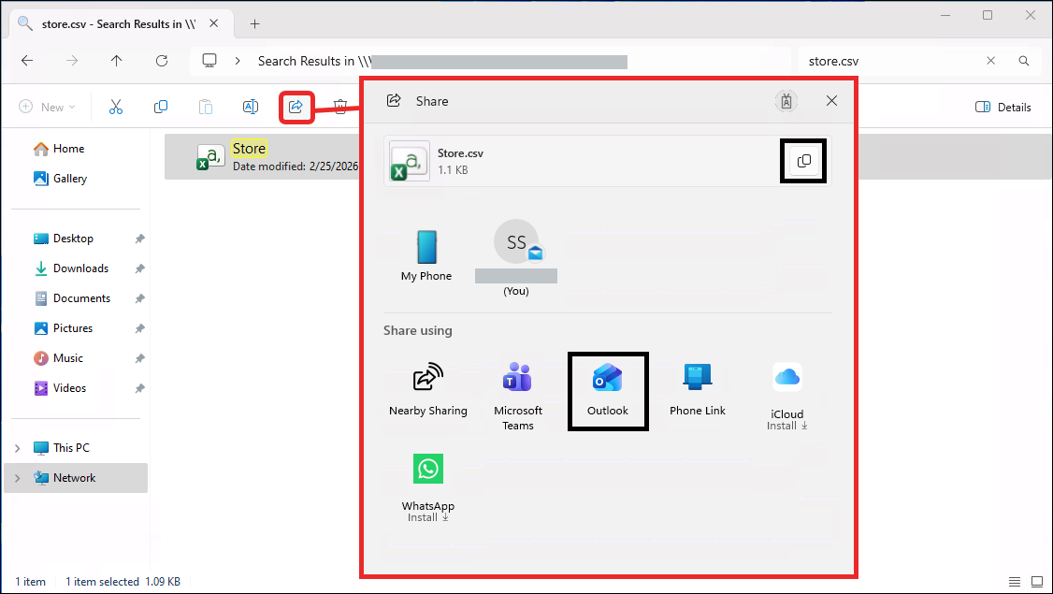1053x594 pixels.
Task: Refresh the search results
Action: click(161, 61)
